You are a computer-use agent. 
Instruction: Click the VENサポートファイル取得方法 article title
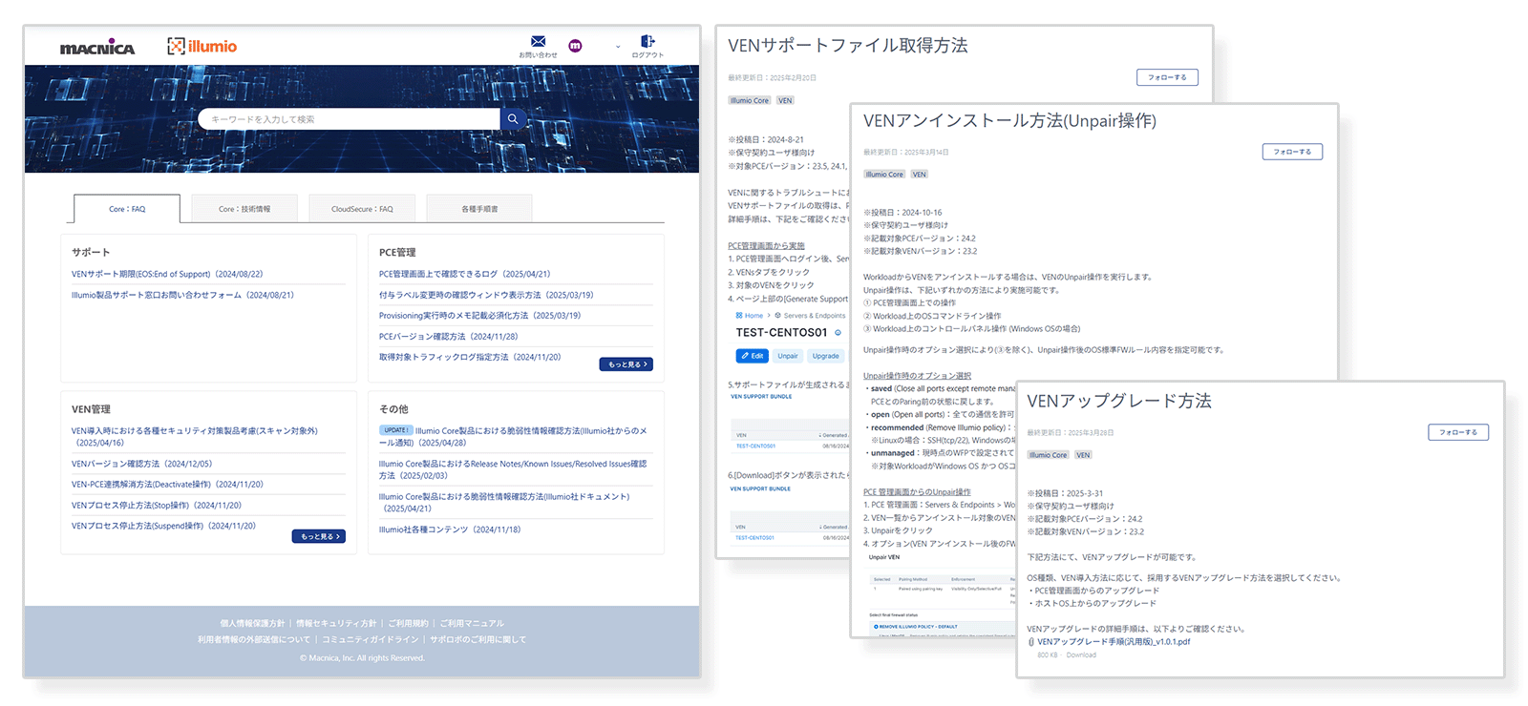click(x=848, y=46)
